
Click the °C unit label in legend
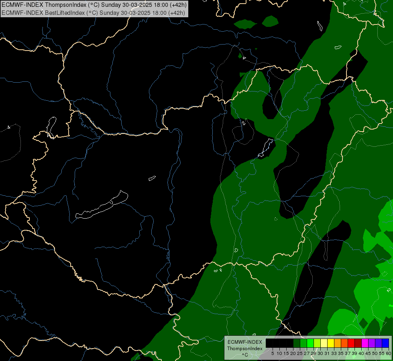pyautogui.click(x=245, y=355)
